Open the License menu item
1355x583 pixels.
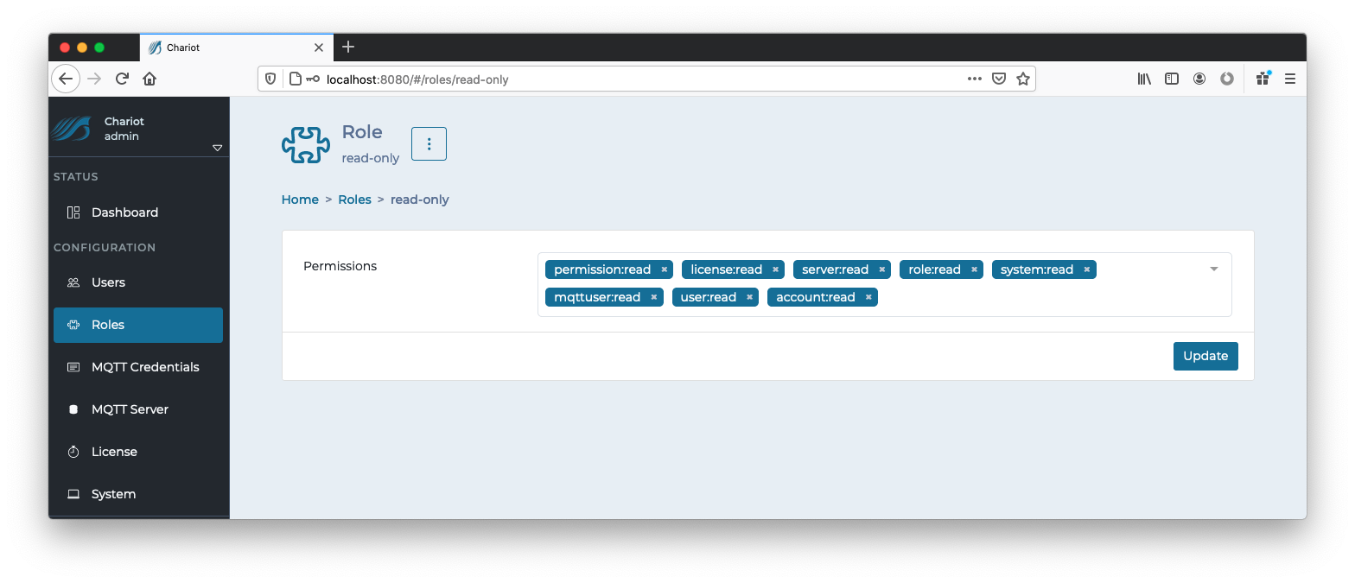point(138,452)
